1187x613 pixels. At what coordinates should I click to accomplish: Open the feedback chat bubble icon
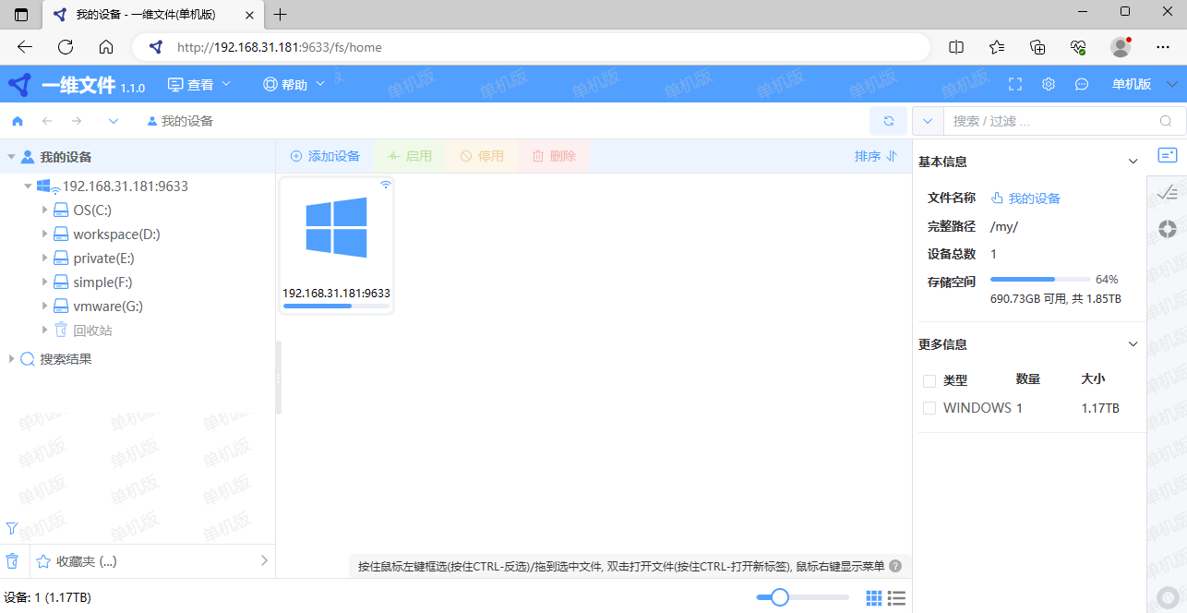[1082, 84]
